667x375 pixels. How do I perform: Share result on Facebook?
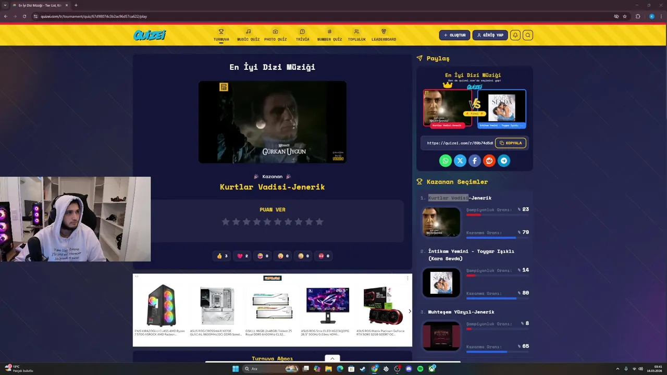[x=474, y=161]
